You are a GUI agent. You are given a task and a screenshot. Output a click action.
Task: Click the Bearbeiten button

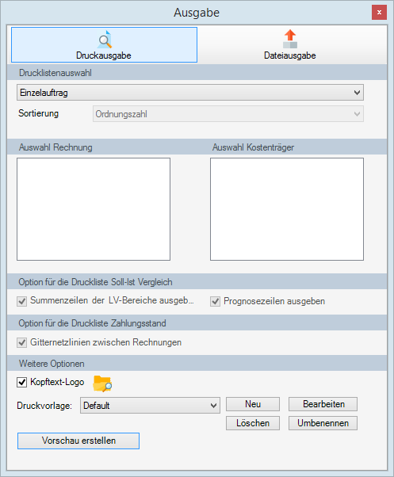click(323, 404)
